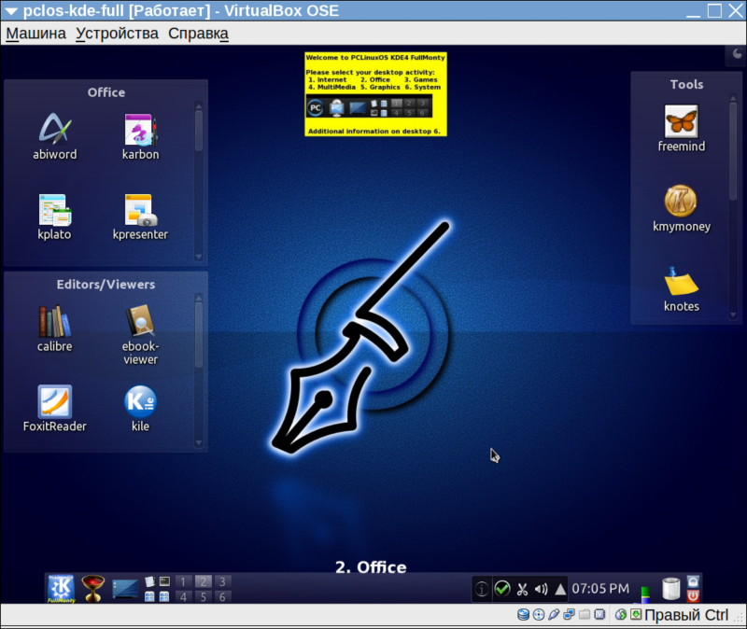The width and height of the screenshot is (747, 629).
Task: Click the VirtualBox CD/DVD status icon
Action: pyautogui.click(x=539, y=615)
